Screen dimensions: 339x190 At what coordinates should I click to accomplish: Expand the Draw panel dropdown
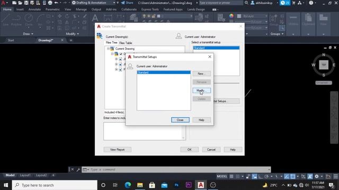28,34
